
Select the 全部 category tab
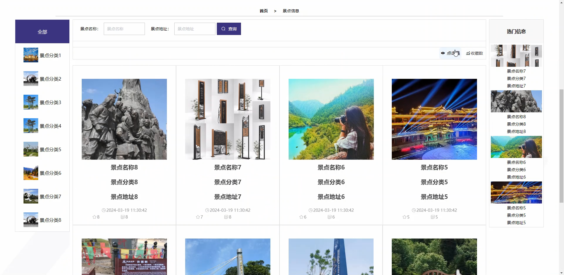tap(42, 31)
